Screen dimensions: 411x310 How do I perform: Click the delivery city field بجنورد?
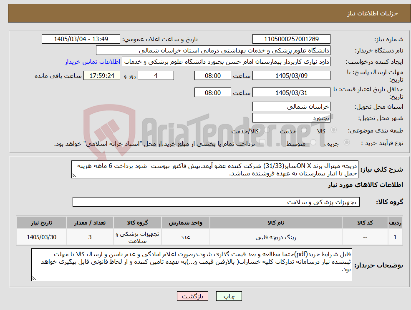pyautogui.click(x=291, y=118)
